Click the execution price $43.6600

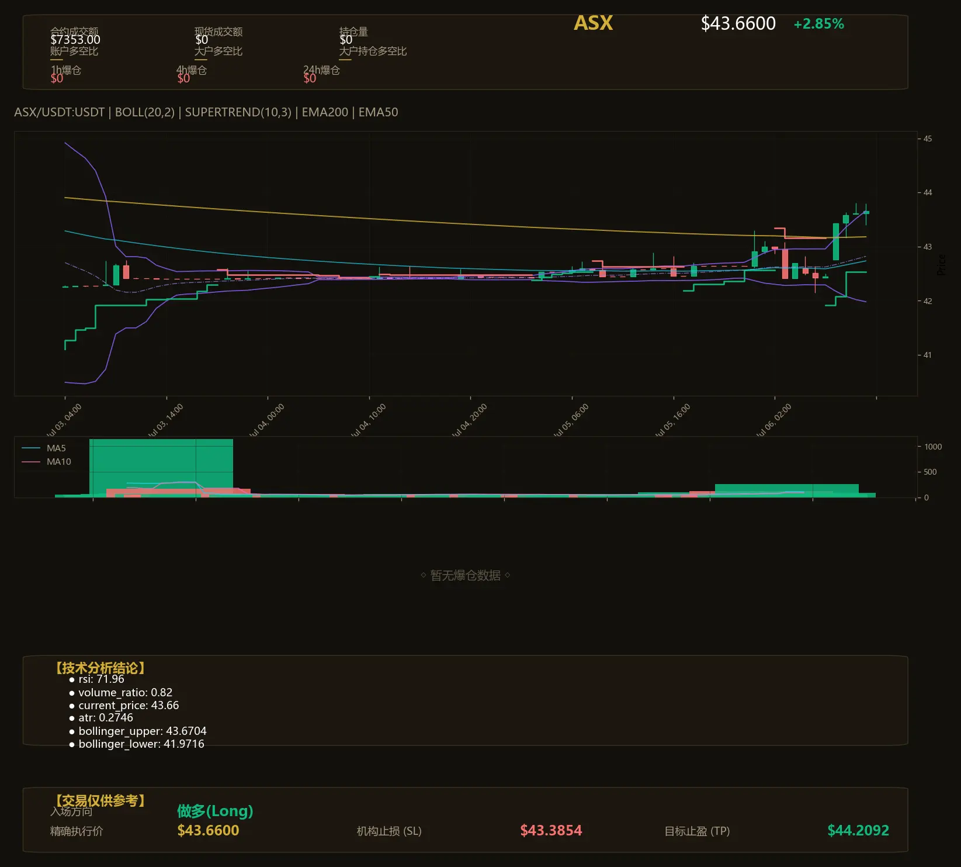point(208,831)
